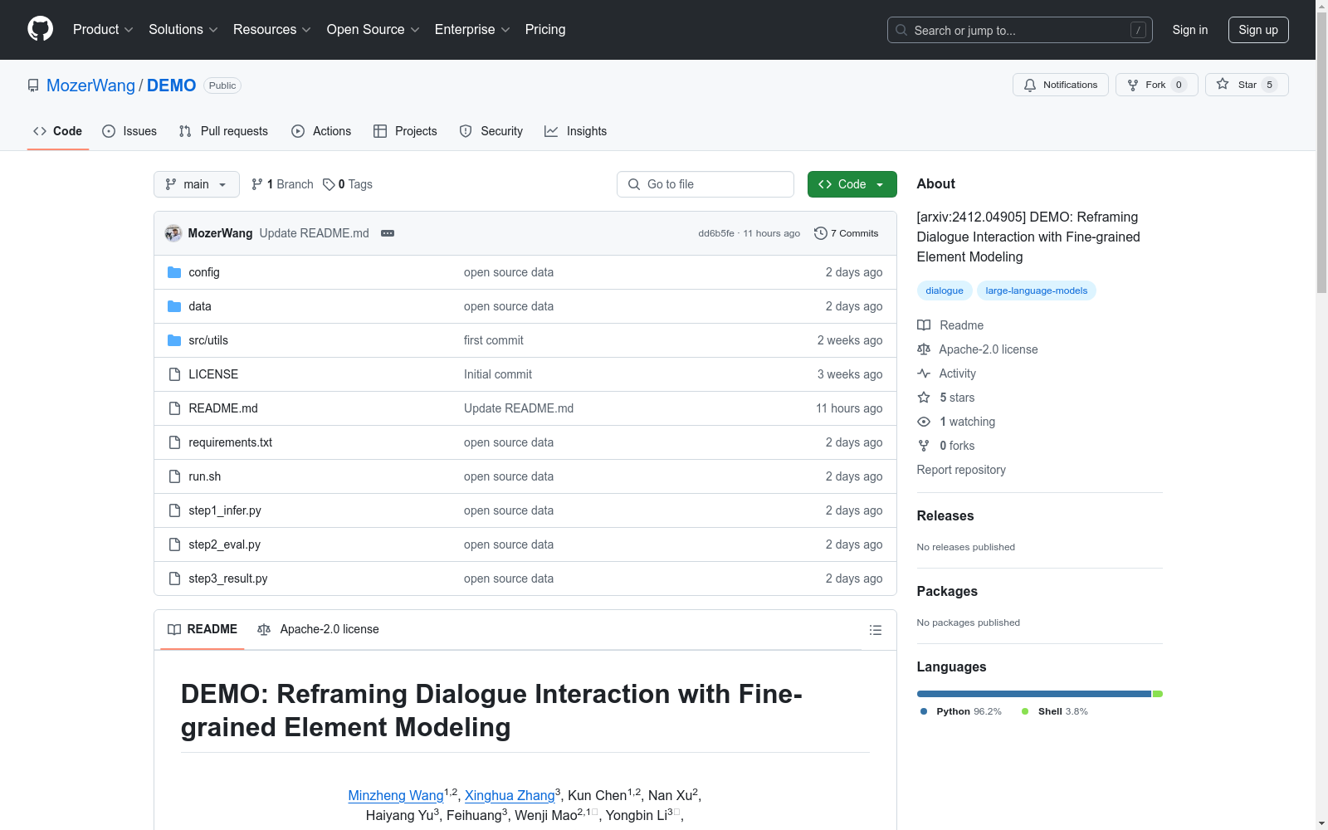Image resolution: width=1328 pixels, height=830 pixels.
Task: Click the history clock icon by 7 Commits
Action: point(821,233)
